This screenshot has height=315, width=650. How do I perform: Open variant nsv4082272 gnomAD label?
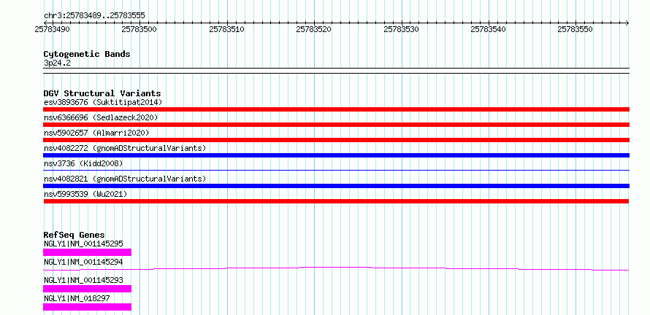pos(125,148)
